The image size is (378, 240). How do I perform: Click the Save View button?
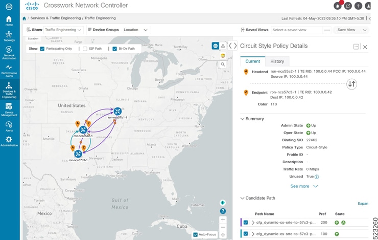tap(346, 30)
